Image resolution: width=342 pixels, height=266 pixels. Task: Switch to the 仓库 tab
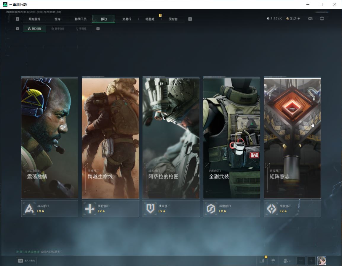coord(57,19)
